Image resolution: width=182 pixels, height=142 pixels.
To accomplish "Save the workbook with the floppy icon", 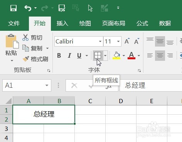I will pyautogui.click(x=13, y=8).
